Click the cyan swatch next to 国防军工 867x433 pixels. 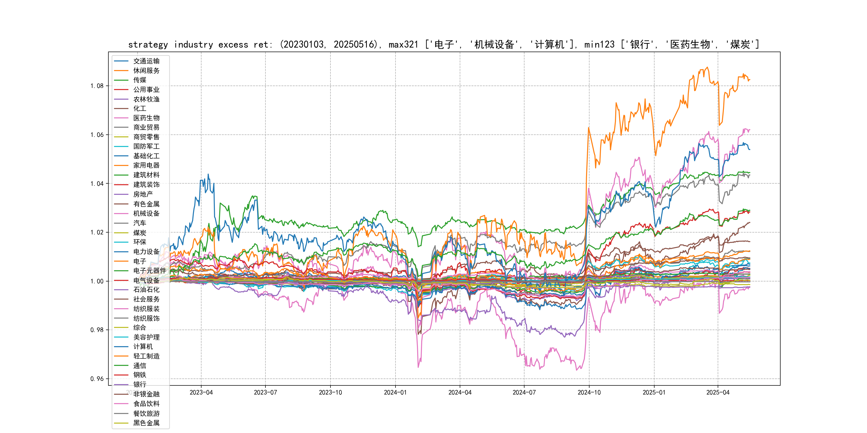click(x=121, y=146)
